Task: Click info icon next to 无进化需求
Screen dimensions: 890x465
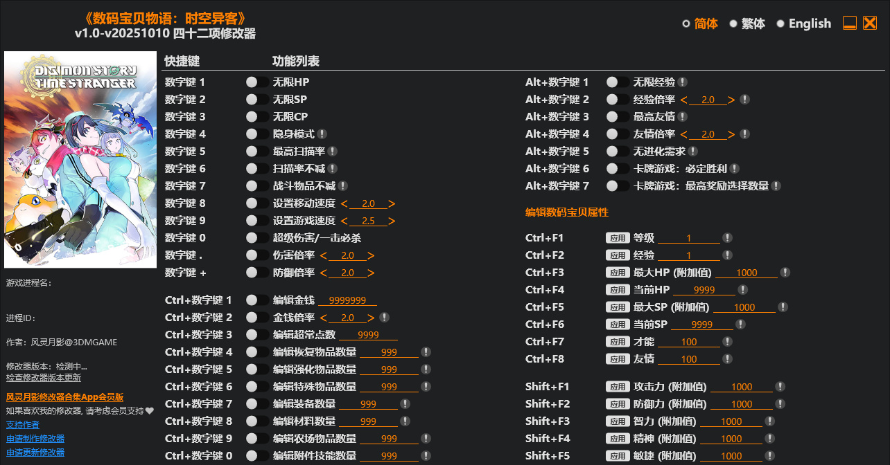Action: (693, 152)
